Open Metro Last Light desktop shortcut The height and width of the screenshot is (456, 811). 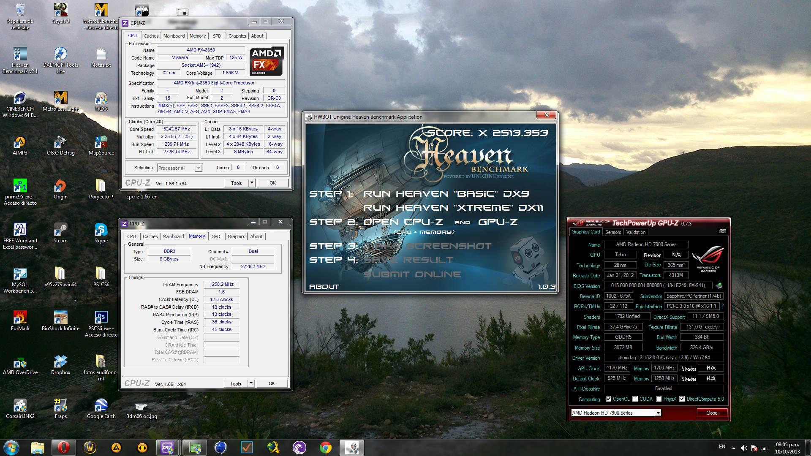(60, 101)
